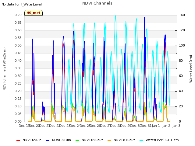Click the 0.65 left axis tick label

(x=18, y=23)
